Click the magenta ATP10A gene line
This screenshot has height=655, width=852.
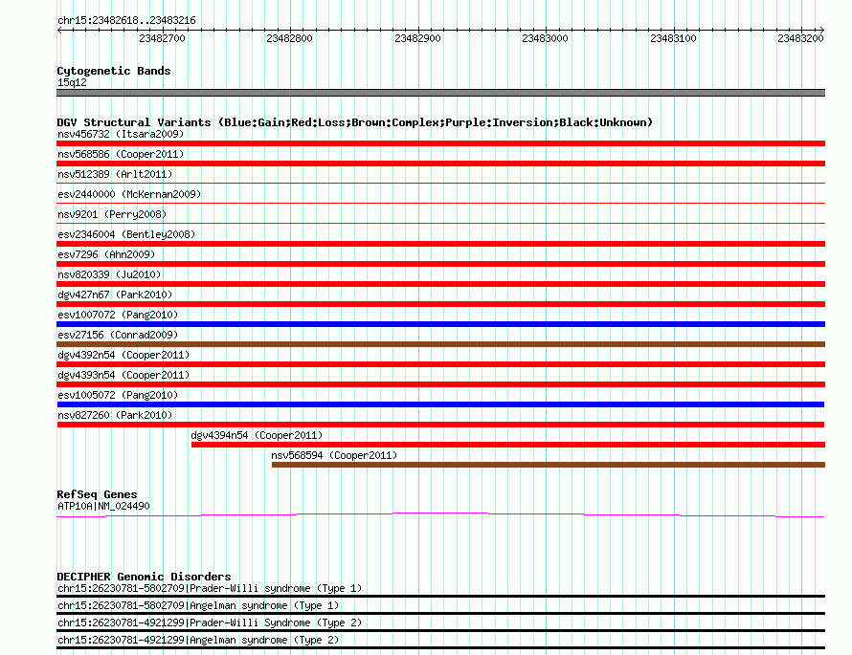point(440,514)
